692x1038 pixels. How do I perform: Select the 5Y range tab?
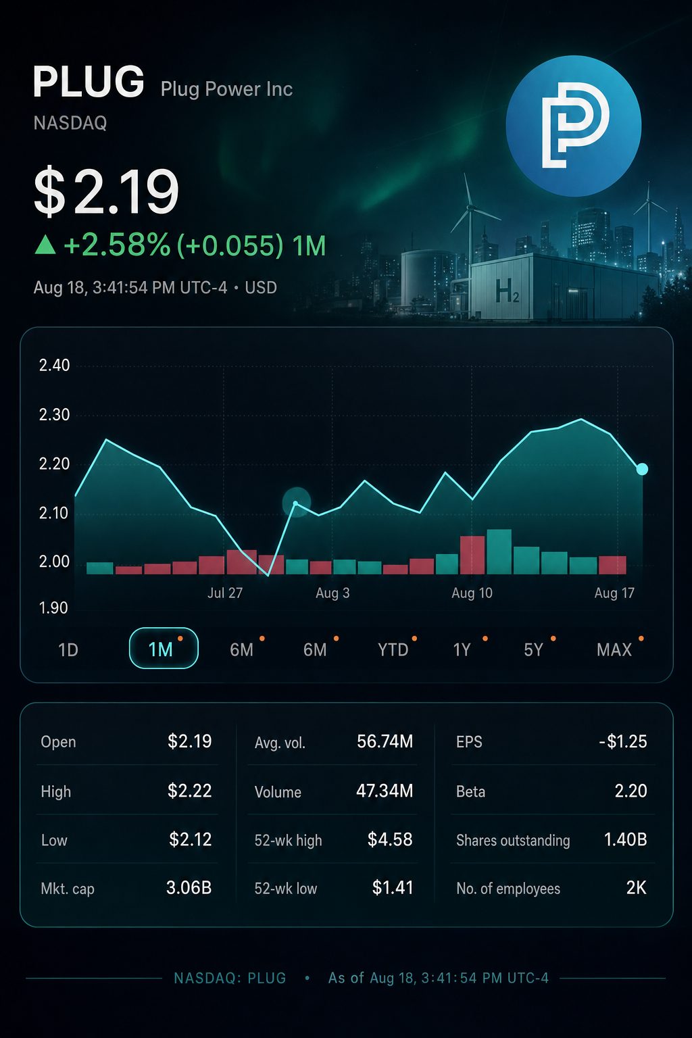(533, 649)
